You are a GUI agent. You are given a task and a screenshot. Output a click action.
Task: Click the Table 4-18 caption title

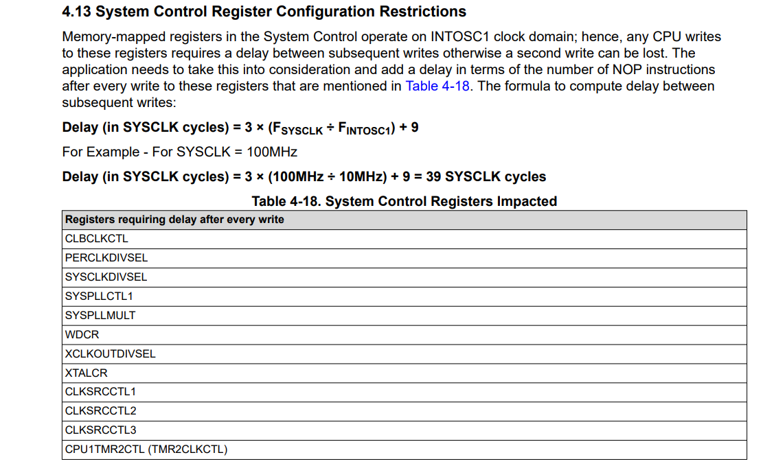[404, 201]
